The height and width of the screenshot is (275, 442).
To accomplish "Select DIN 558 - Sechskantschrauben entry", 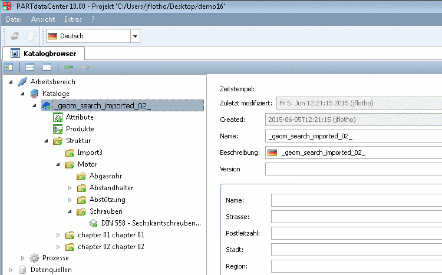I will [151, 223].
